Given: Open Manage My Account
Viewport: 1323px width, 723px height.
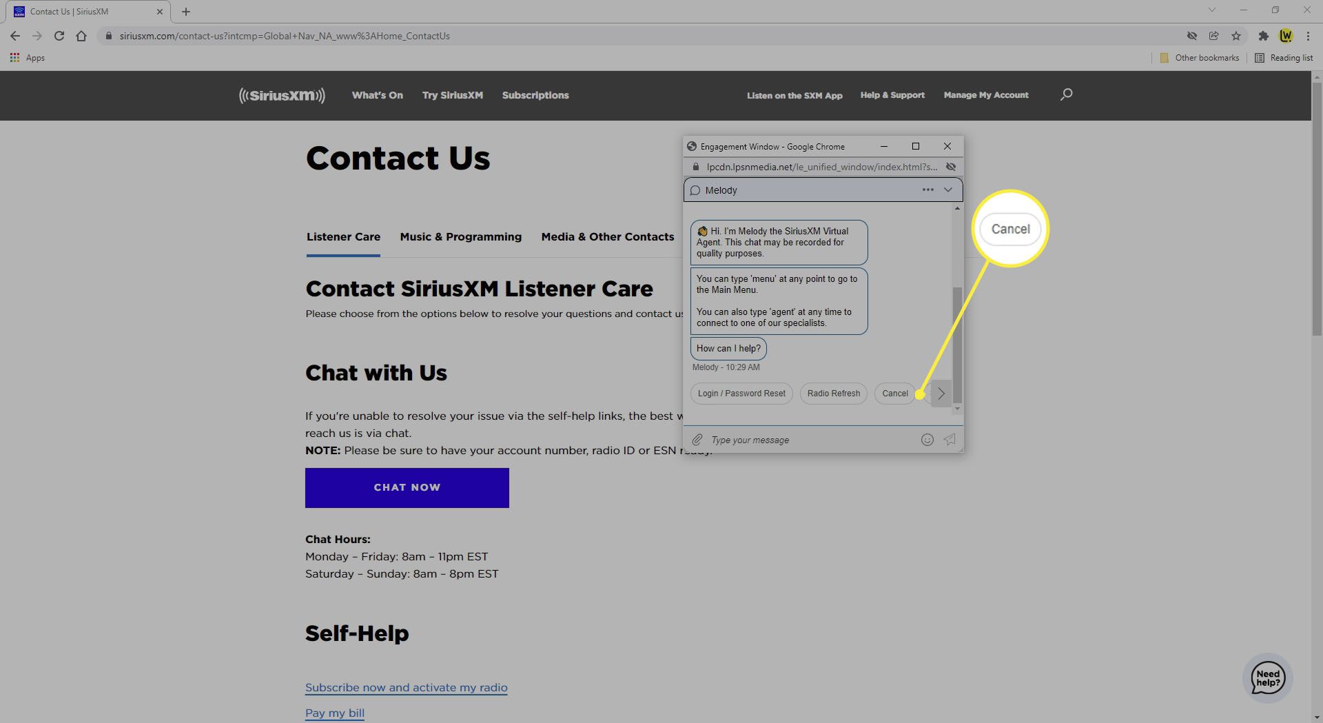Looking at the screenshot, I should coord(986,95).
